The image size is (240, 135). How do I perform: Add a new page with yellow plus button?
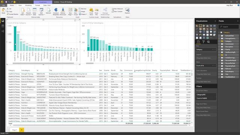click(22, 130)
